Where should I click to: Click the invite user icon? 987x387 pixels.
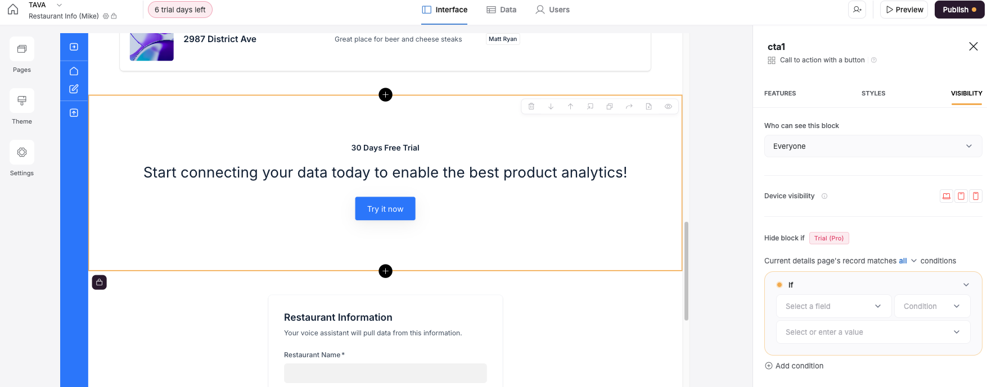(x=857, y=10)
